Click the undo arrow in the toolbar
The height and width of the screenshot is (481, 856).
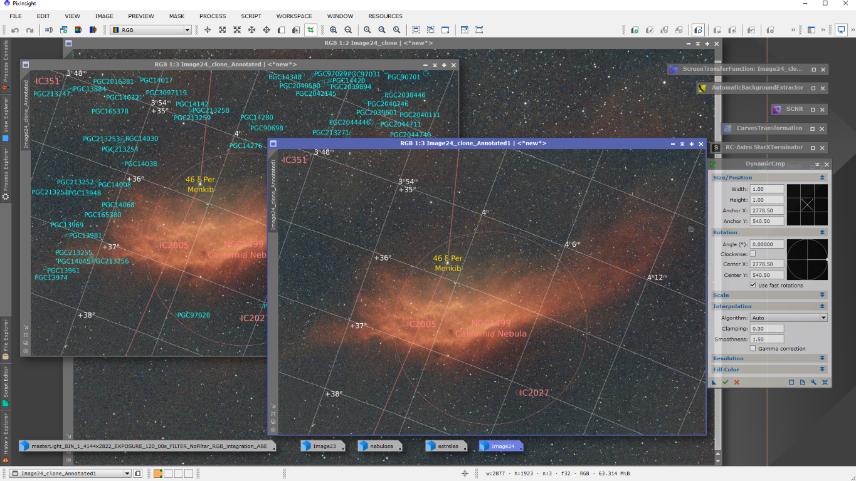[x=15, y=30]
